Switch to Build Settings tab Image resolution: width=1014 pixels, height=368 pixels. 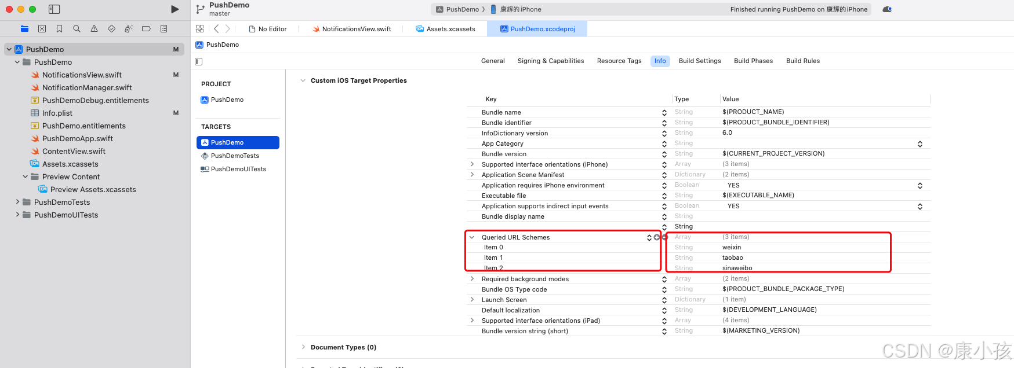point(700,61)
